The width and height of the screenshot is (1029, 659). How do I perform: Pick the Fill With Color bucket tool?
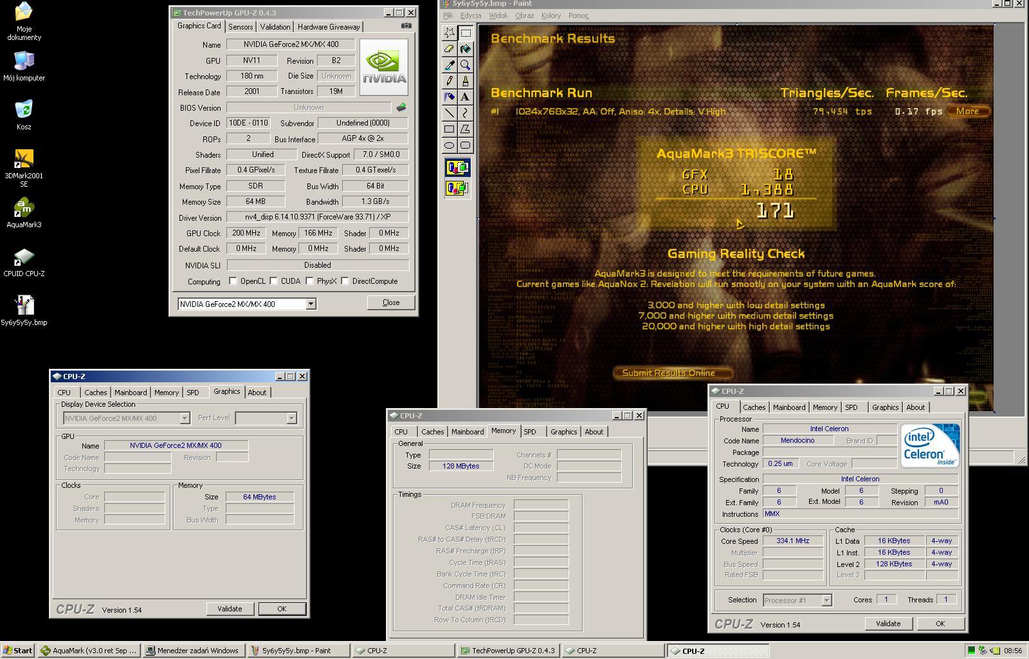[466, 49]
